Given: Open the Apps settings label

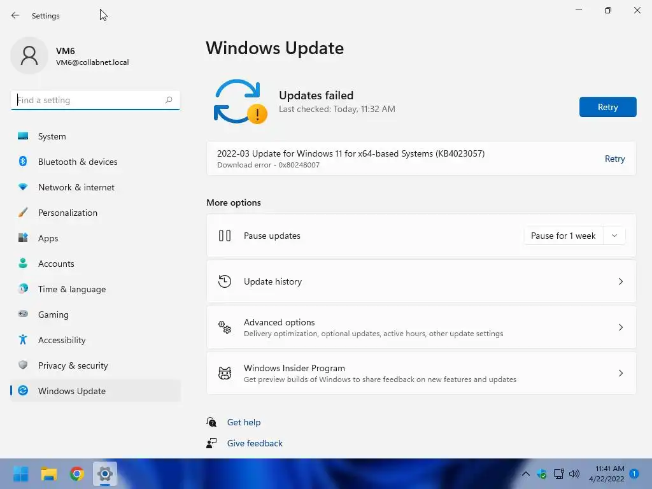Looking at the screenshot, I should pyautogui.click(x=48, y=238).
